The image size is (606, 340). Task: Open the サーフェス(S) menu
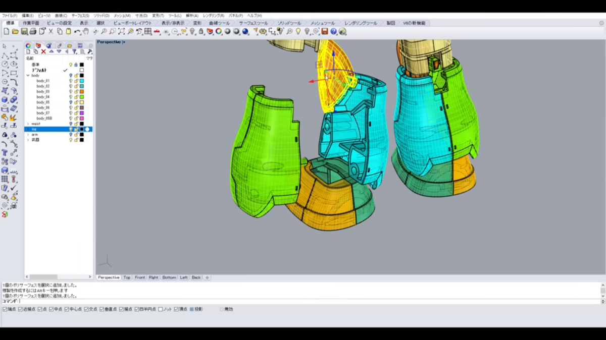[80, 16]
